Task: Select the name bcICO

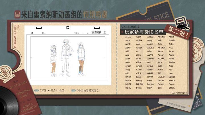Action: click(x=161, y=81)
